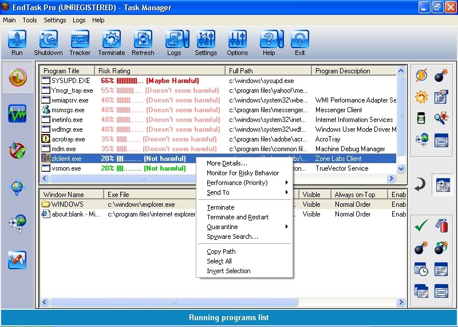Image resolution: width=458 pixels, height=327 pixels.
Task: Choose Terminate and Restart from context menu
Action: click(238, 217)
